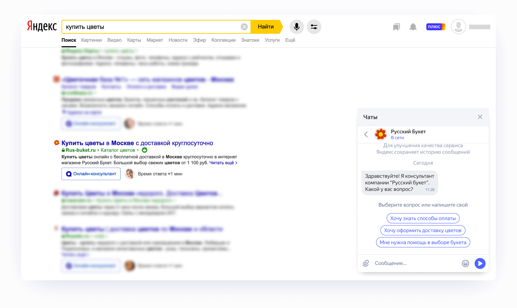The image size is (517, 308).
Task: Expand the Ещё menu
Action: (290, 40)
